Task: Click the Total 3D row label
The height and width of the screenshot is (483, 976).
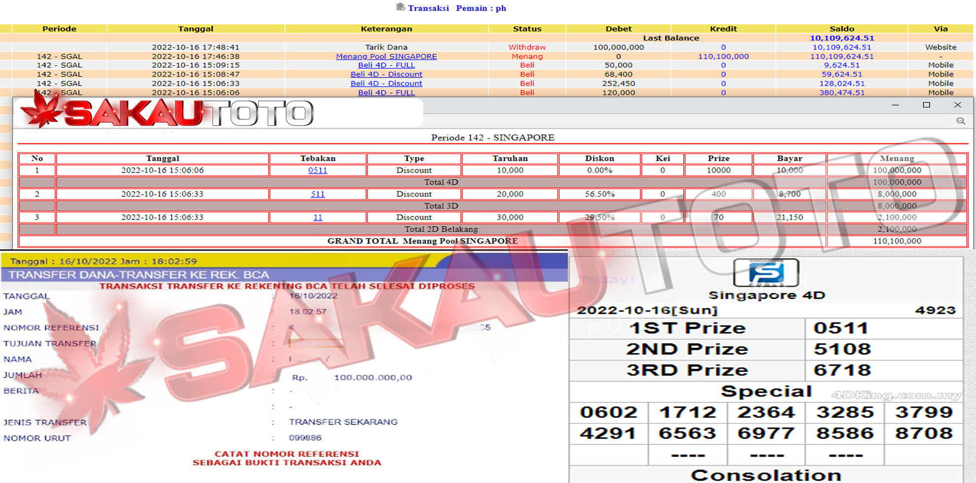Action: click(441, 206)
